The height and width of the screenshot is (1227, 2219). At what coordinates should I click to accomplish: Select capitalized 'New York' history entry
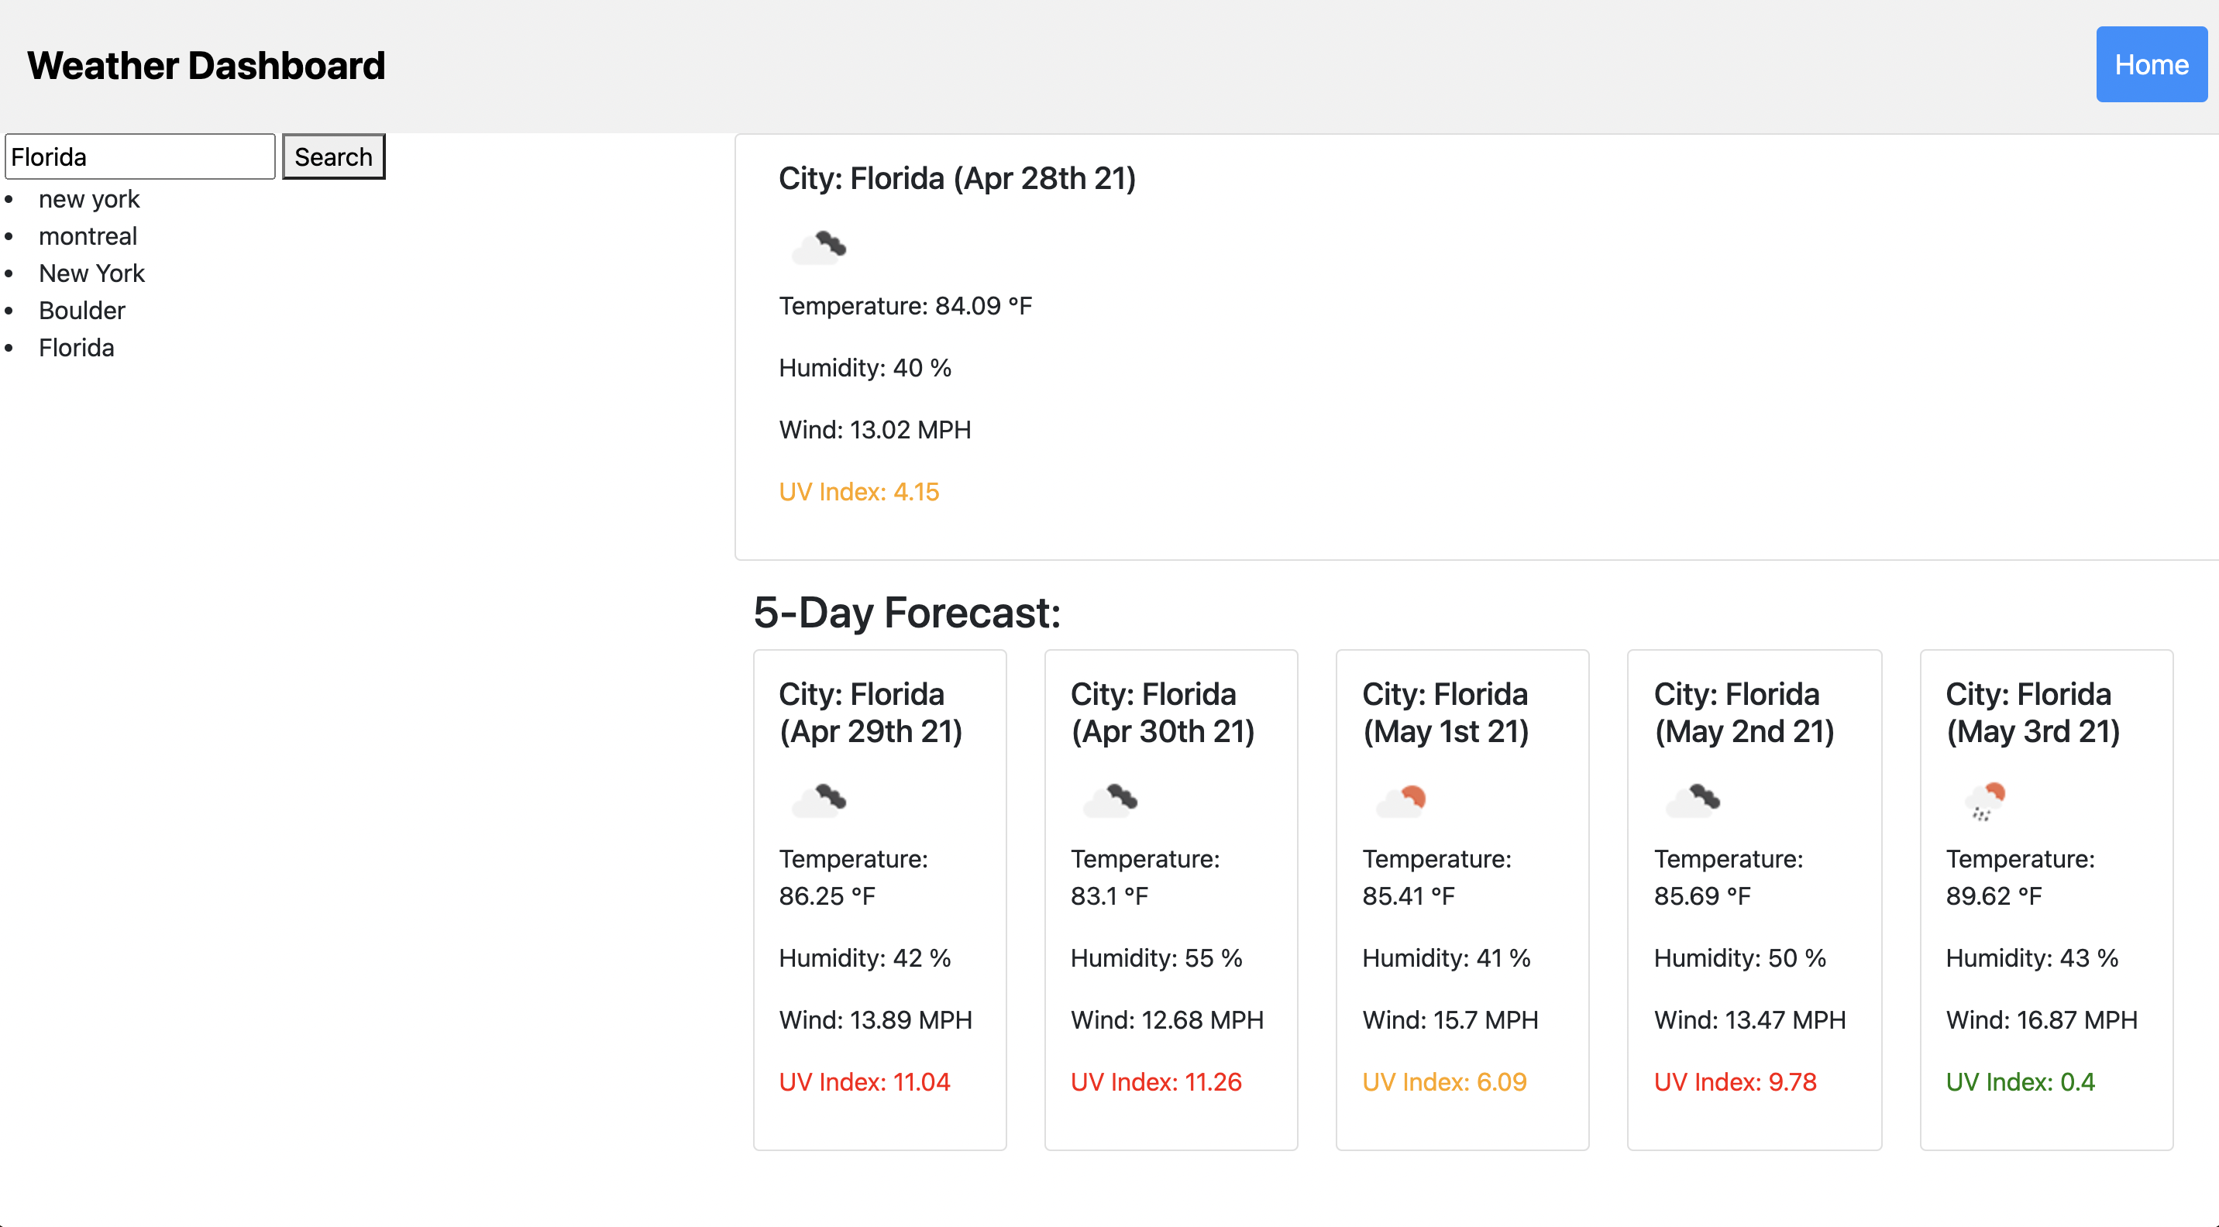[91, 273]
